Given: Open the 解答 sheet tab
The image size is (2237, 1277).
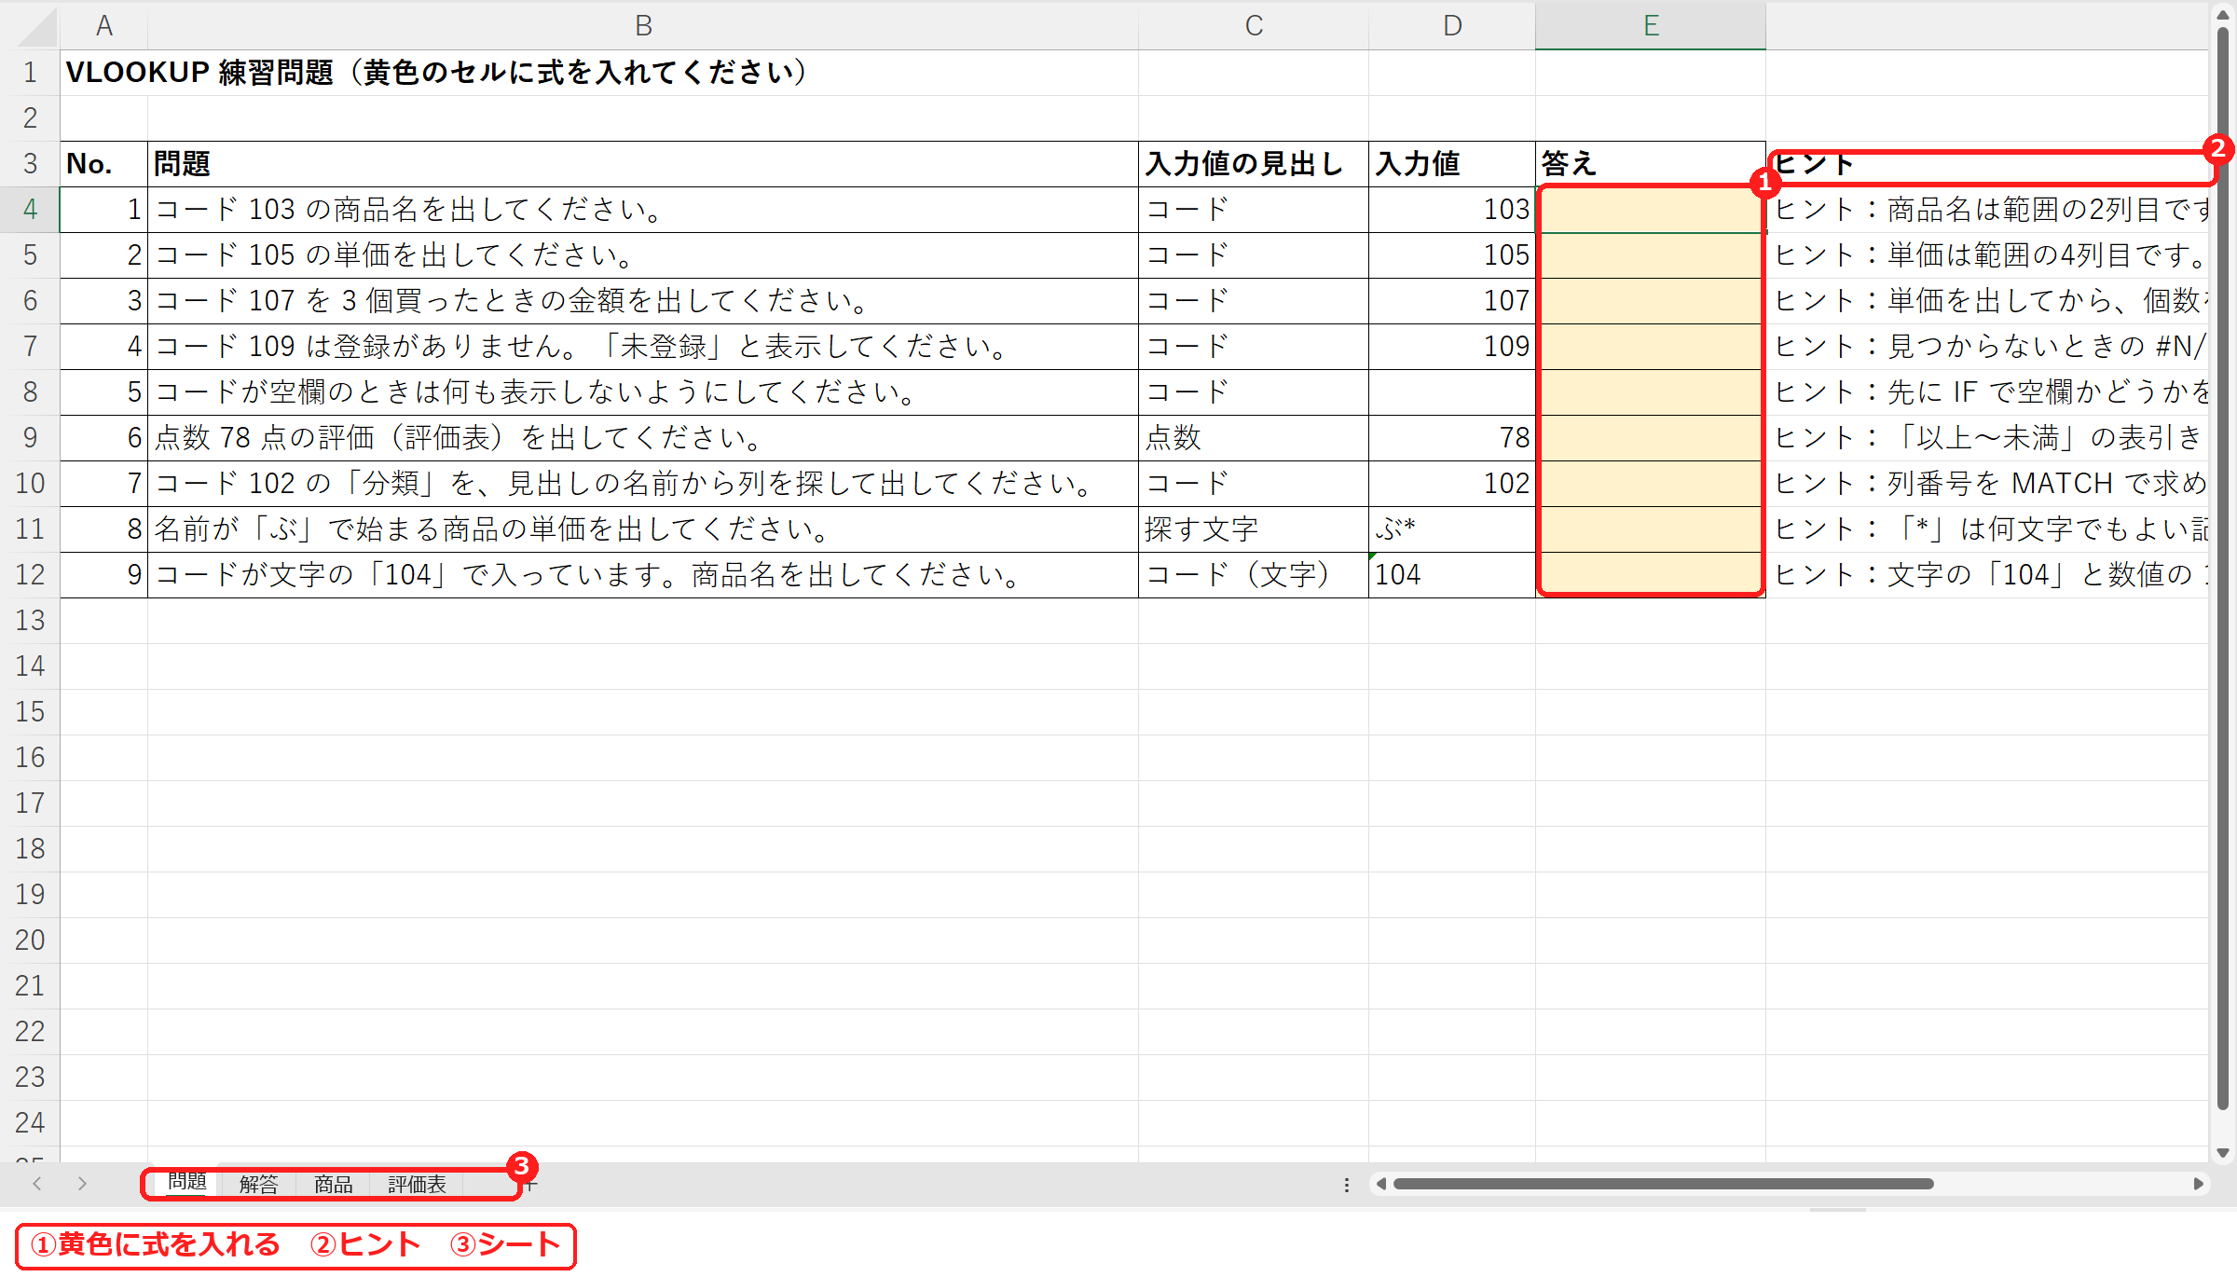Looking at the screenshot, I should [x=258, y=1184].
